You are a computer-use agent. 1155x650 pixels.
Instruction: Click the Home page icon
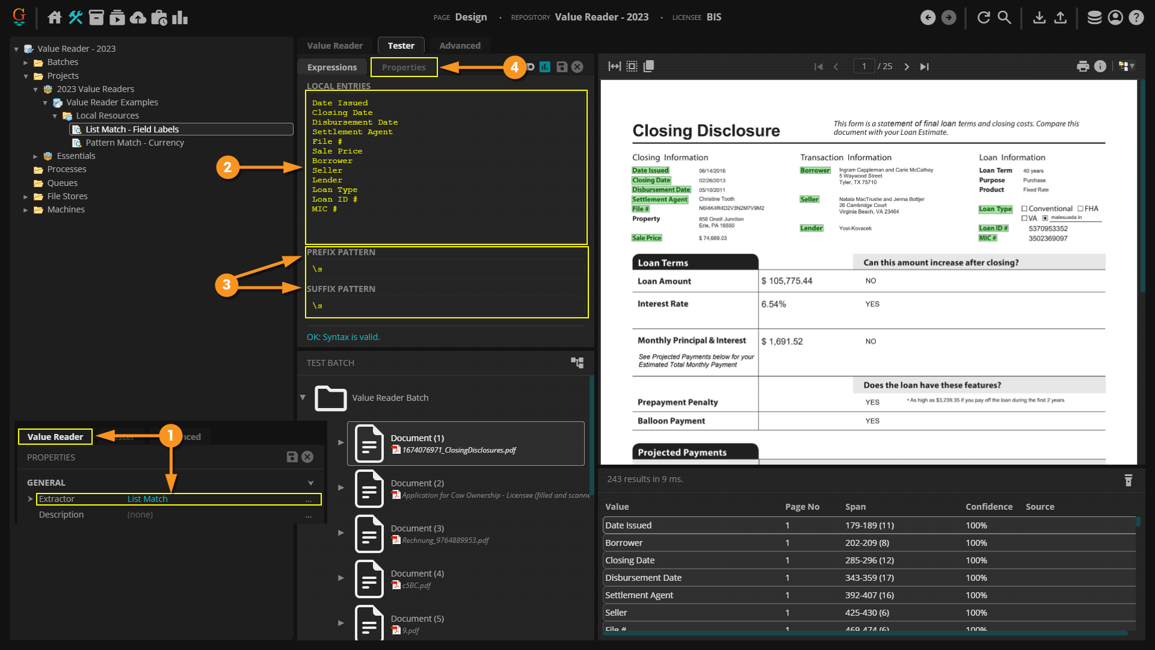(x=55, y=17)
